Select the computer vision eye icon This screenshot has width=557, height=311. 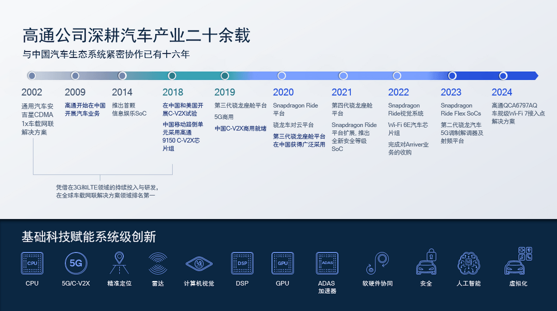199,263
